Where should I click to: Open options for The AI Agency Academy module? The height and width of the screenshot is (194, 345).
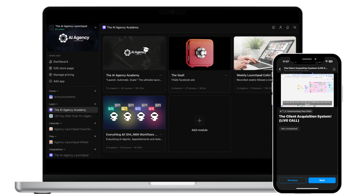coord(161,75)
